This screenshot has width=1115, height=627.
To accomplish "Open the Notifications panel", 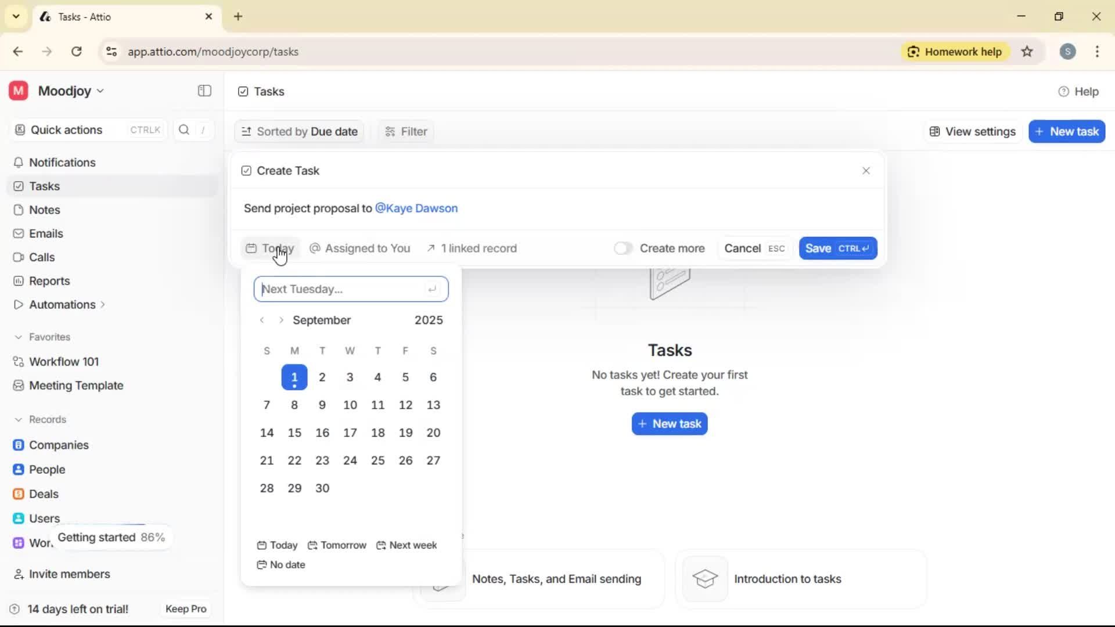I will pyautogui.click(x=62, y=163).
